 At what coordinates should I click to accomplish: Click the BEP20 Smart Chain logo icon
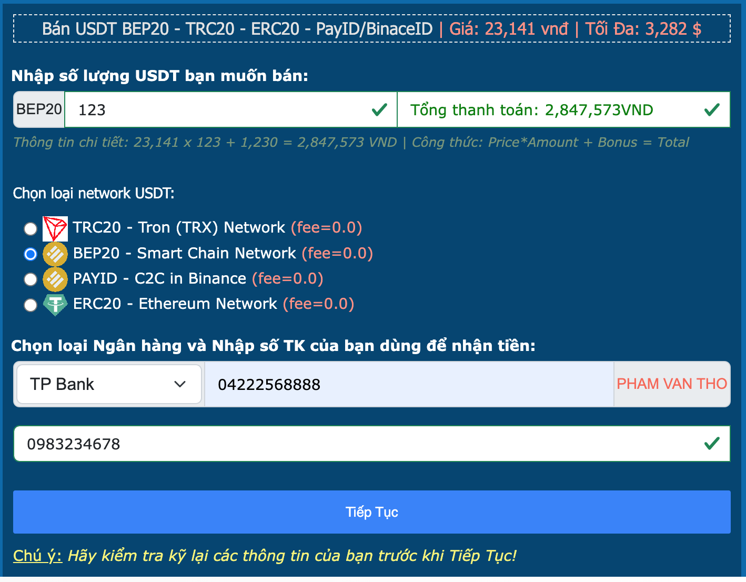pos(55,254)
